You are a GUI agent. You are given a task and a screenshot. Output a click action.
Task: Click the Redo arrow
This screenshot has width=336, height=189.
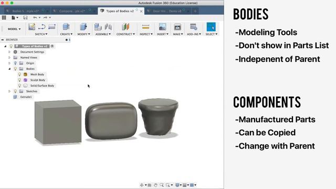(45, 17)
